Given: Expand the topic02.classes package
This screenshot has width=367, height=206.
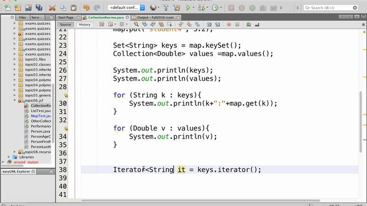Looking at the screenshot, I should [14, 65].
